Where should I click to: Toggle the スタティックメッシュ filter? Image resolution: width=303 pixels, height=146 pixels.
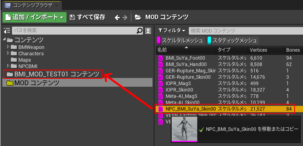(233, 41)
